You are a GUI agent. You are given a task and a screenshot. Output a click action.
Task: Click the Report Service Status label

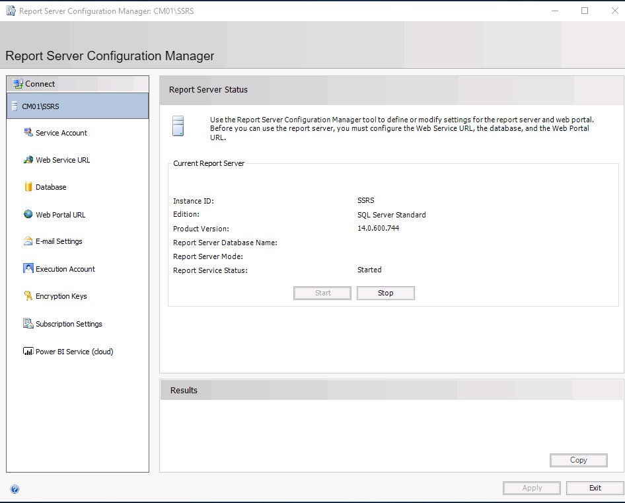pyautogui.click(x=211, y=270)
